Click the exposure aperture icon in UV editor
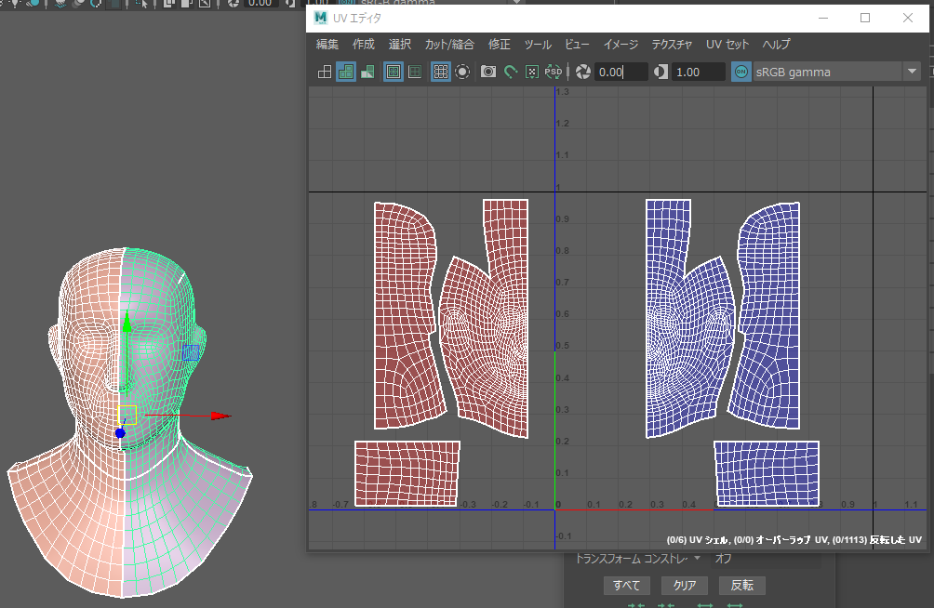This screenshot has height=608, width=934. coord(583,72)
